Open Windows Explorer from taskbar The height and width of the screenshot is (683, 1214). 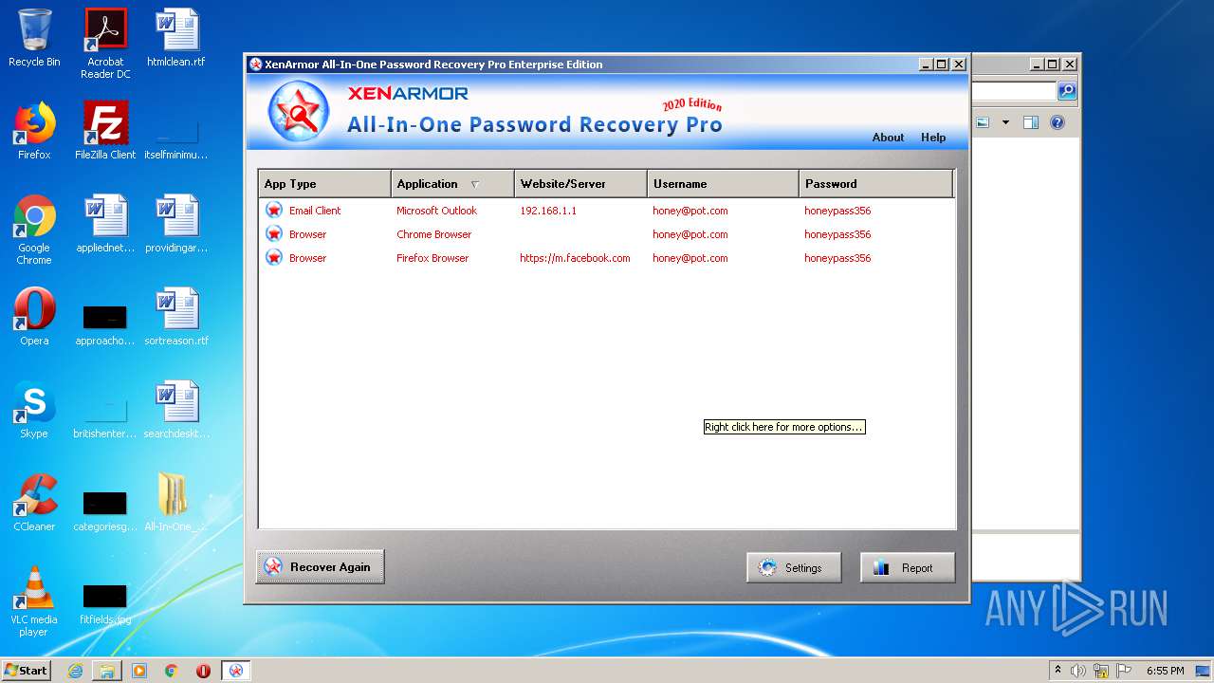coord(106,671)
